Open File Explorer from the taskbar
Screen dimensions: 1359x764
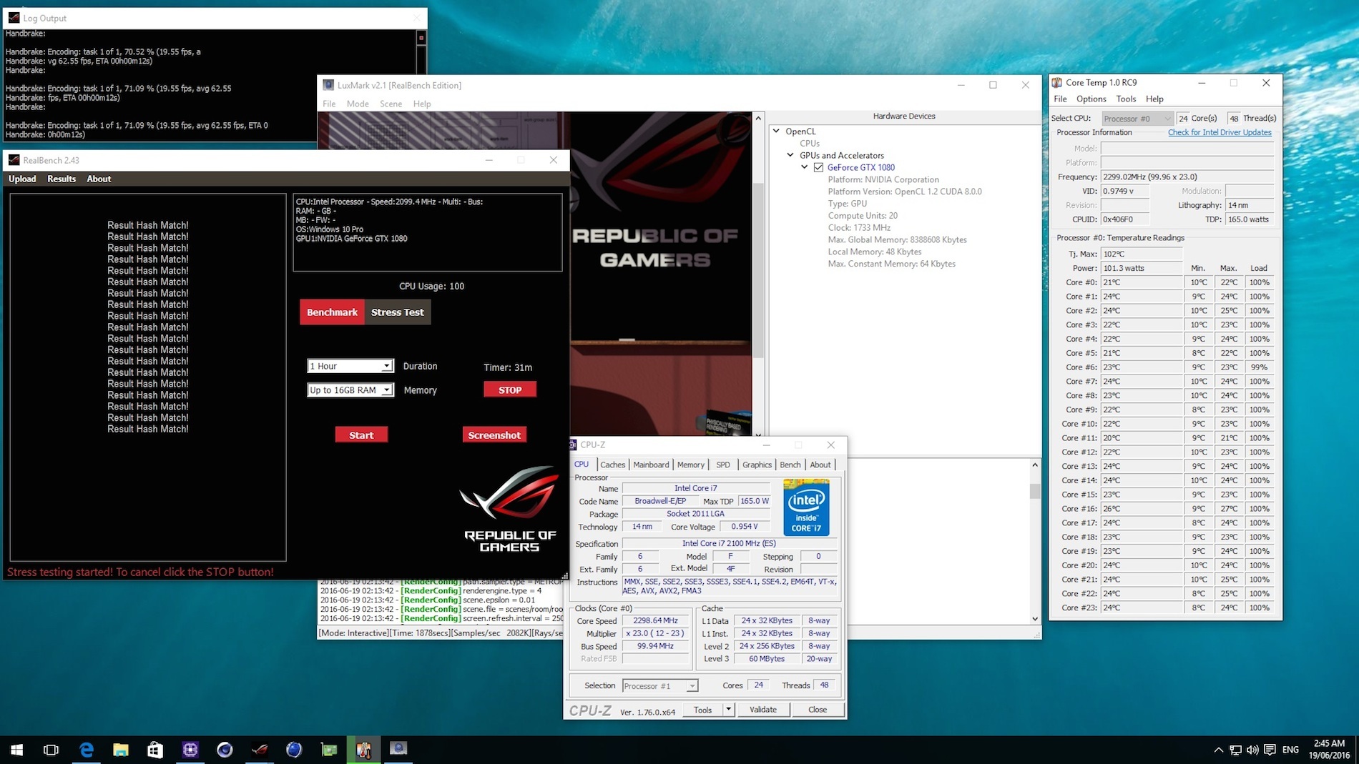pos(120,749)
